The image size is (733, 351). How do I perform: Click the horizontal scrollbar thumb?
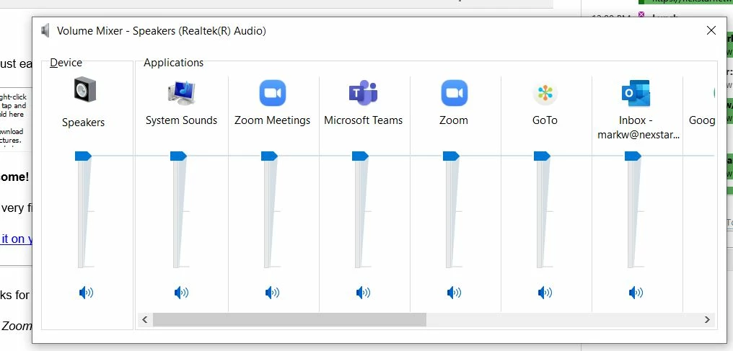(289, 320)
